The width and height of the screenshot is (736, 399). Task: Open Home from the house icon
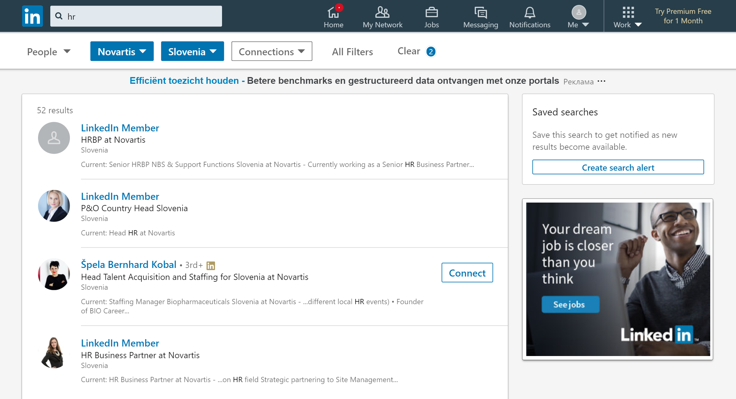[x=333, y=13]
